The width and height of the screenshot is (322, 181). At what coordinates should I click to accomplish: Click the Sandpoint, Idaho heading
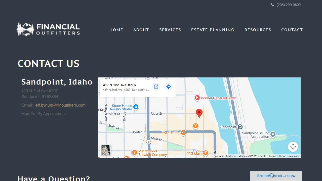click(57, 82)
